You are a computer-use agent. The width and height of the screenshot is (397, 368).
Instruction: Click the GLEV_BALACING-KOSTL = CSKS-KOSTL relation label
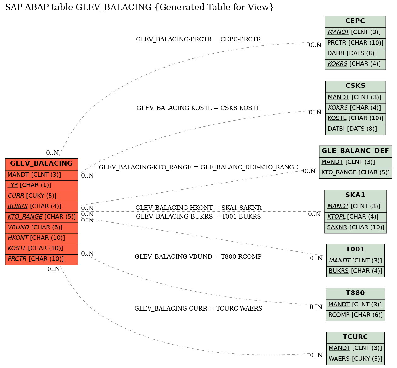pyautogui.click(x=198, y=108)
